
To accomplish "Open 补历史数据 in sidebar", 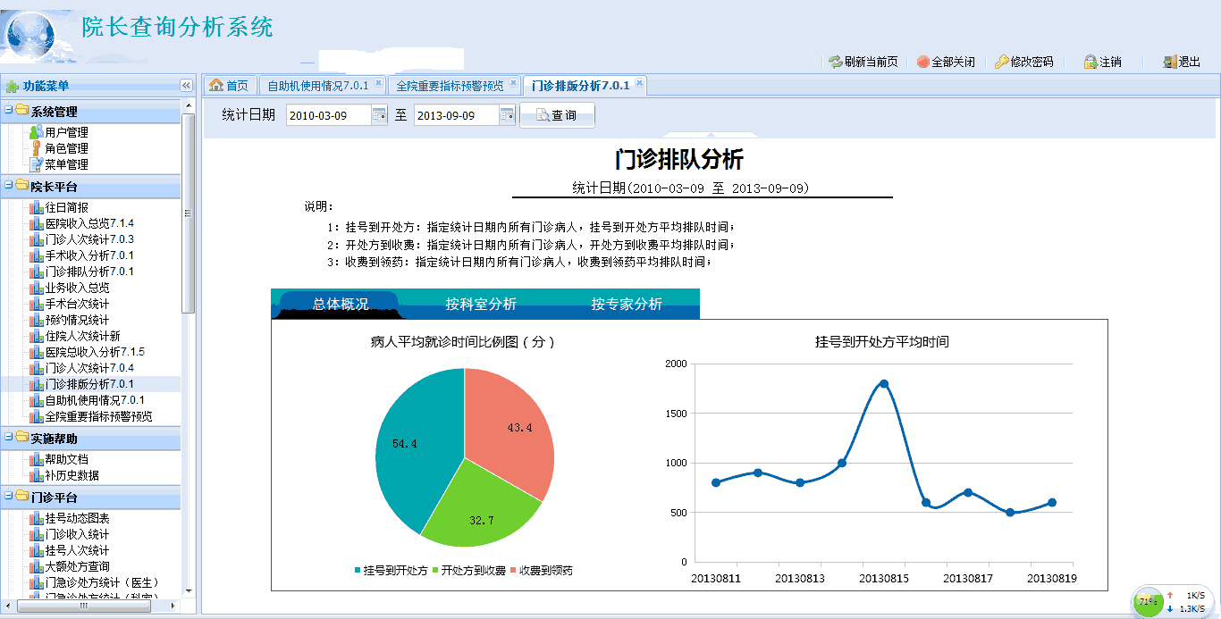I will pos(72,475).
